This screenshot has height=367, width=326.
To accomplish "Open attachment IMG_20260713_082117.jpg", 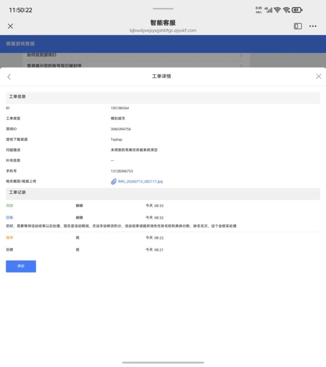I will pos(140,181).
